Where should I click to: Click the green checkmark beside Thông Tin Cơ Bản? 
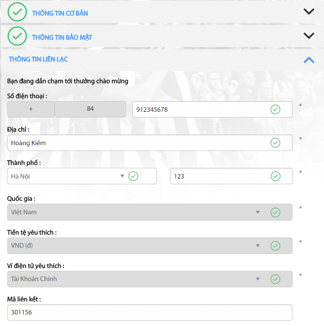click(17, 13)
